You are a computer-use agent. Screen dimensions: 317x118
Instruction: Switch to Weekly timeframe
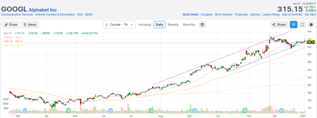[x=173, y=25]
